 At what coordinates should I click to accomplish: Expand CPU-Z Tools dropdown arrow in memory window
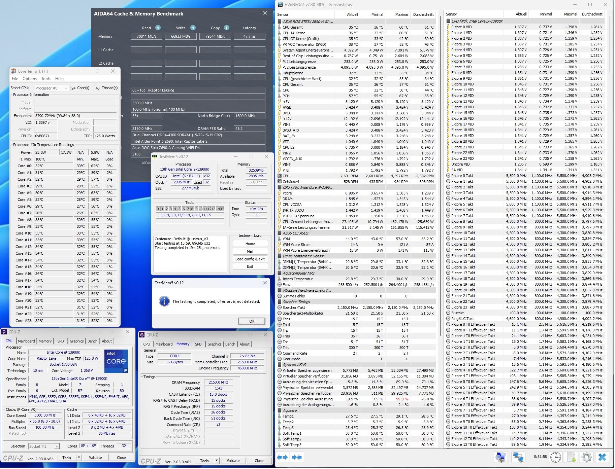pyautogui.click(x=217, y=461)
